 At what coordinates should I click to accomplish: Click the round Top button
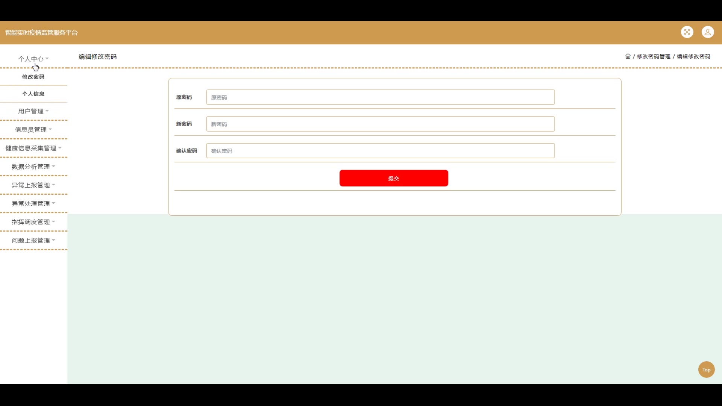pyautogui.click(x=706, y=370)
